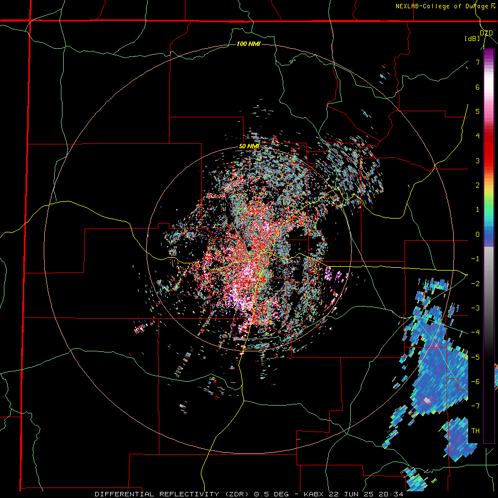Click the 50 NMI range ring label

point(249,147)
